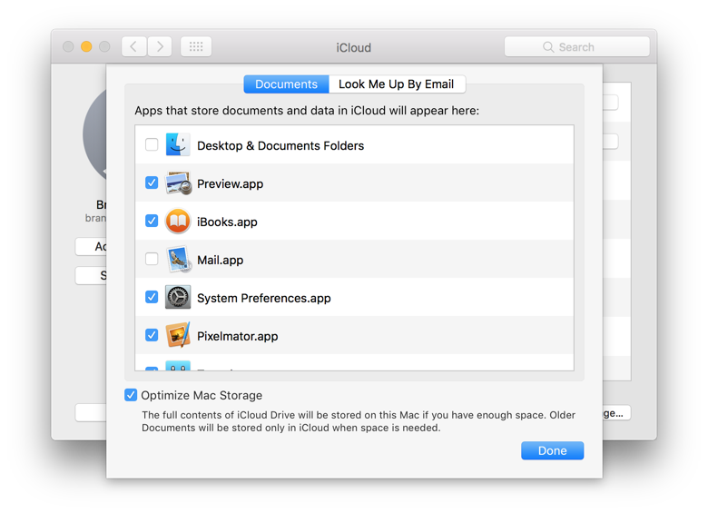Uncheck the Preview.app checkbox
Viewport: 708px width, 513px height.
pos(152,183)
